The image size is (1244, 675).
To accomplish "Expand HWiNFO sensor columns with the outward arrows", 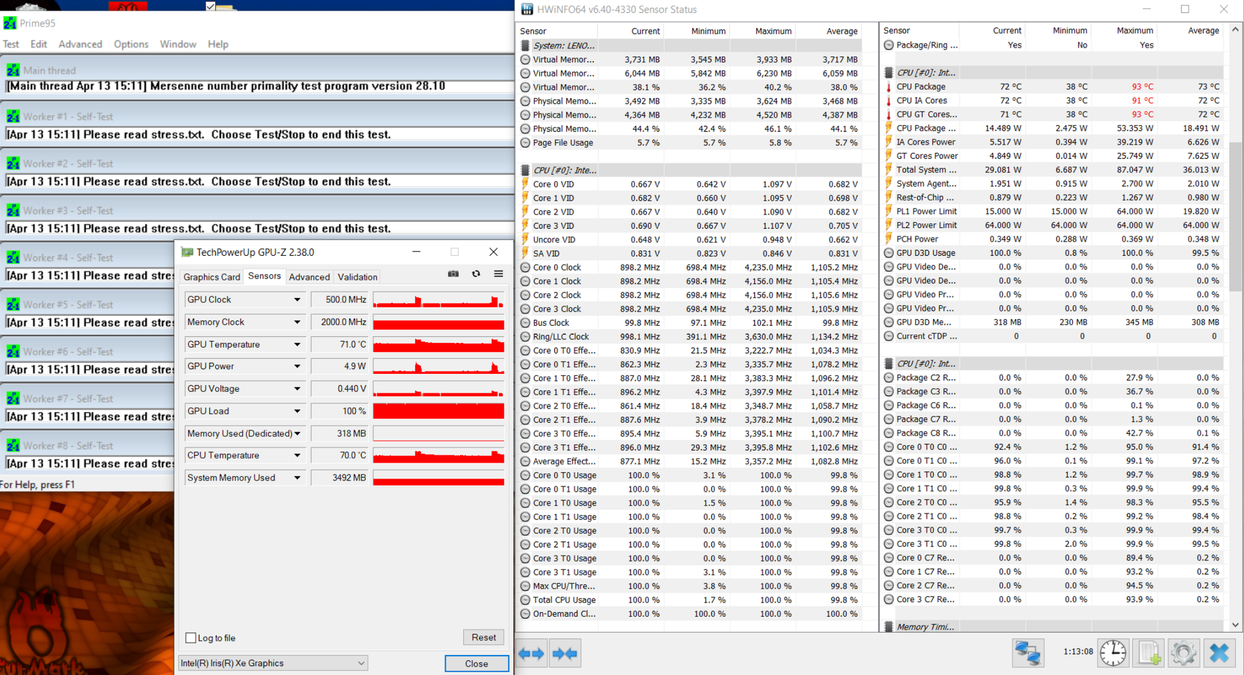I will (532, 654).
